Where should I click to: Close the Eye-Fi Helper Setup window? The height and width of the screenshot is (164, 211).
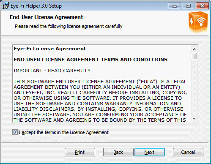(202, 6)
